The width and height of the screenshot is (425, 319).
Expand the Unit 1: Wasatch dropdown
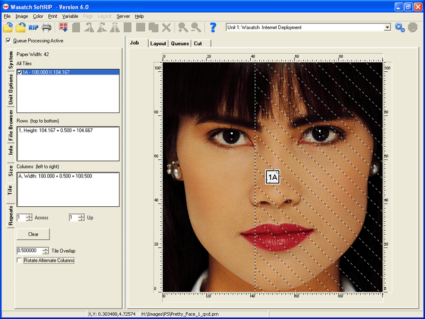387,27
